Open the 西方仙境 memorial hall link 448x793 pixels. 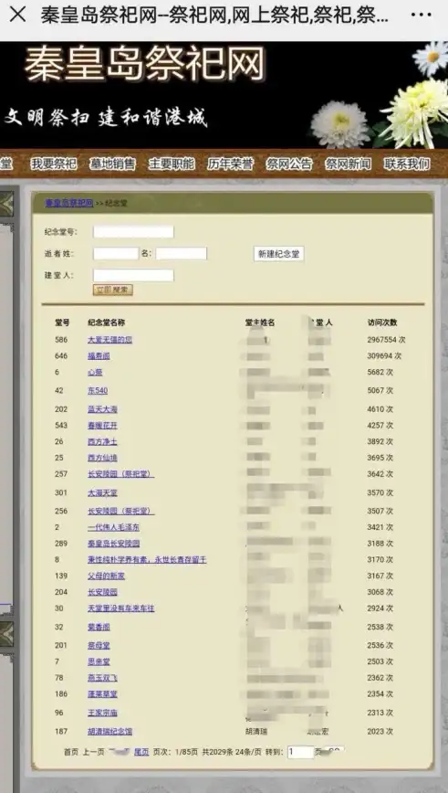coord(102,458)
